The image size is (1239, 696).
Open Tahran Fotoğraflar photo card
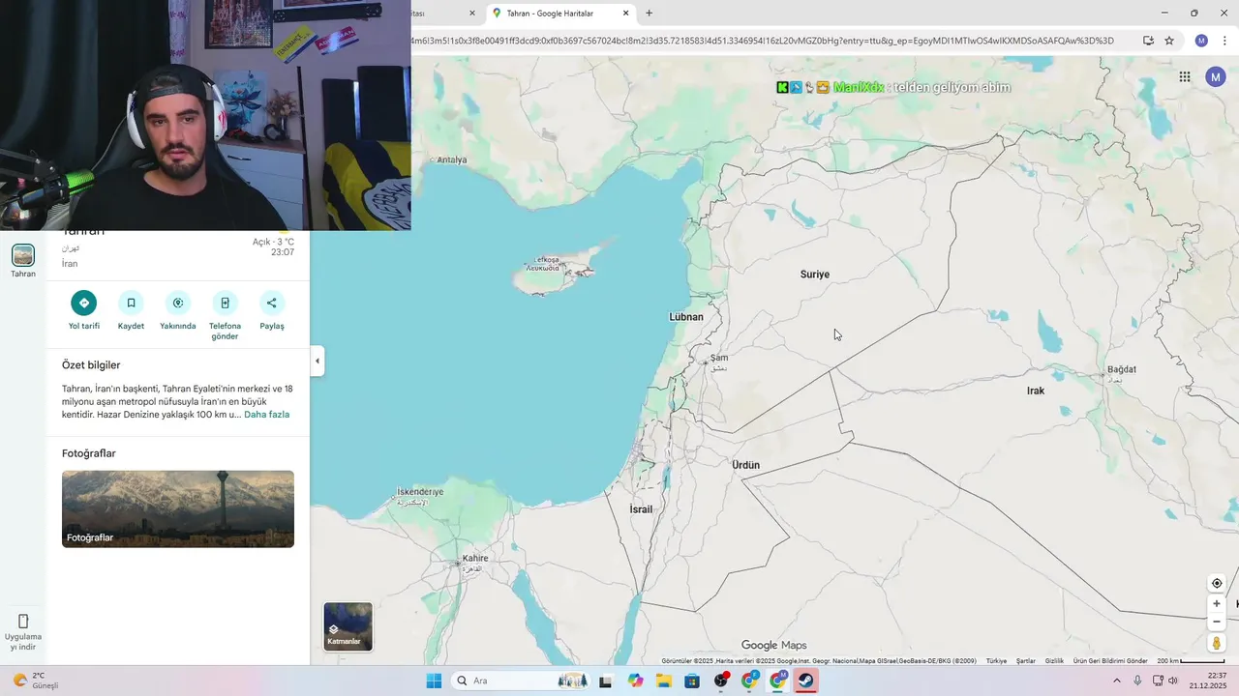pos(178,509)
